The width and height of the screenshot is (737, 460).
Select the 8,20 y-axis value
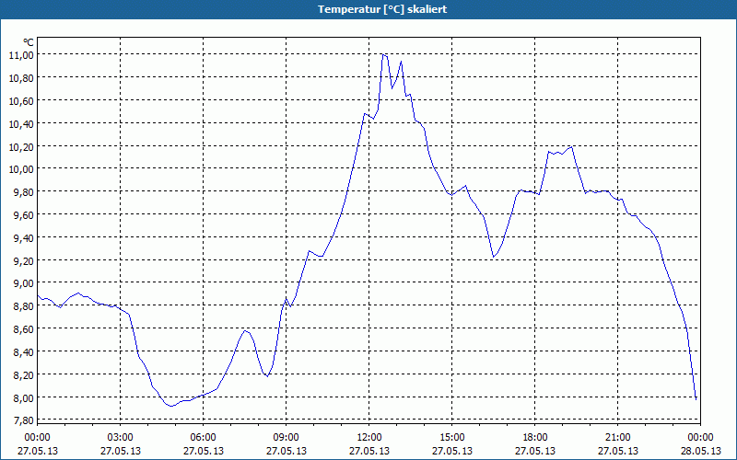24,375
